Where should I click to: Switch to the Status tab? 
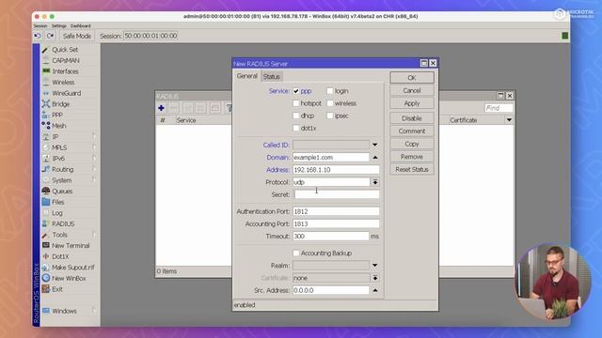click(x=272, y=77)
